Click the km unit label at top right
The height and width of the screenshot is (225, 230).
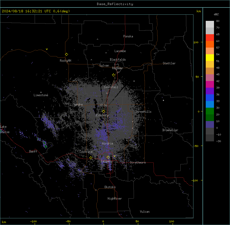pyautogui.click(x=199, y=11)
